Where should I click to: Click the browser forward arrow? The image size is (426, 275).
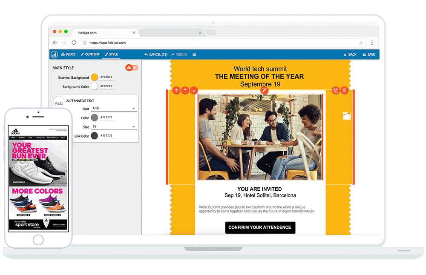64,43
